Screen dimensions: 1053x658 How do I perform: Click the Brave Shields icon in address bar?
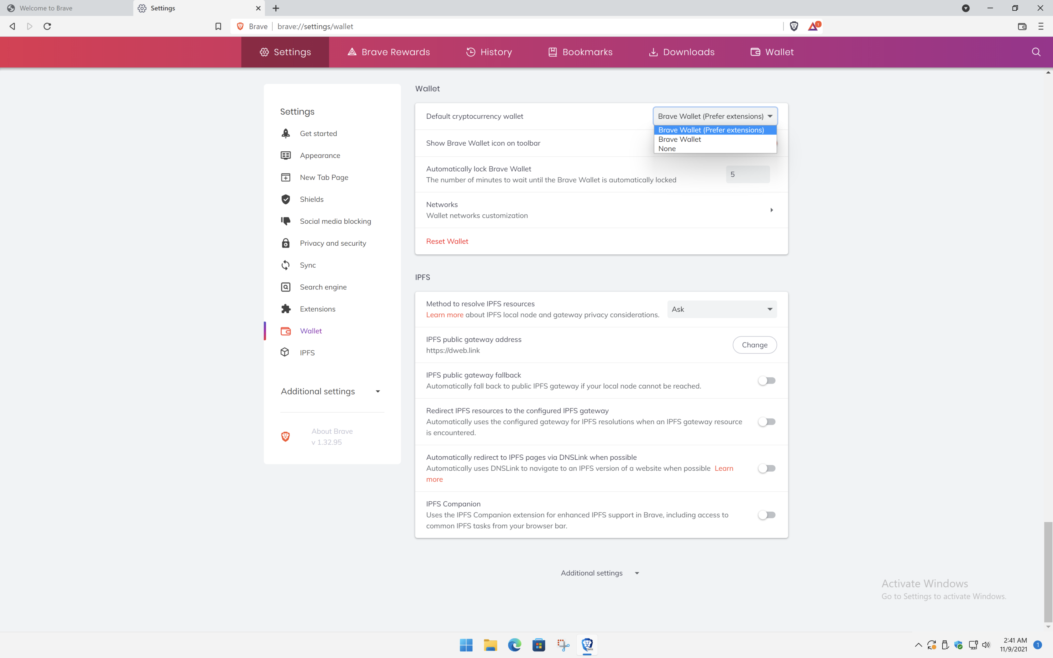[x=794, y=26]
